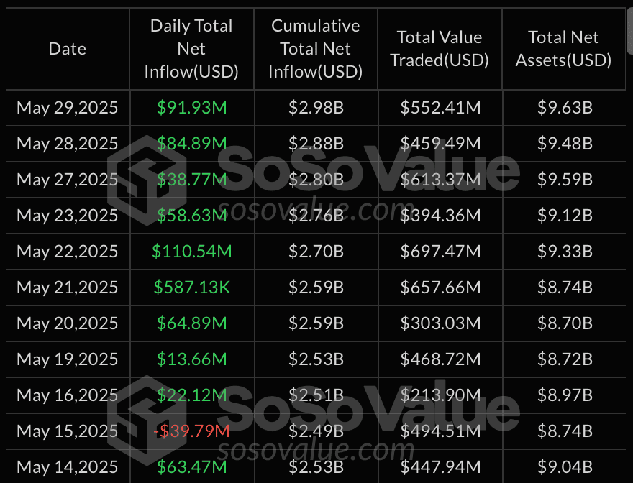Screen dimensions: 633x483
Task: Click the Total Value Traded header
Action: coord(440,49)
